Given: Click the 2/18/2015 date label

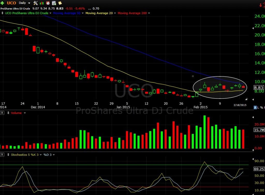Looking at the screenshot, I should pos(240,105).
